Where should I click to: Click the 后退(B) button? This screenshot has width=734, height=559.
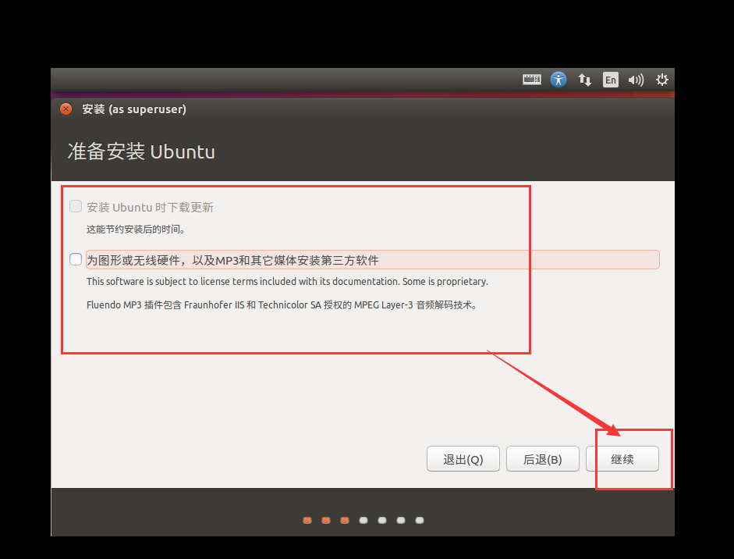543,459
